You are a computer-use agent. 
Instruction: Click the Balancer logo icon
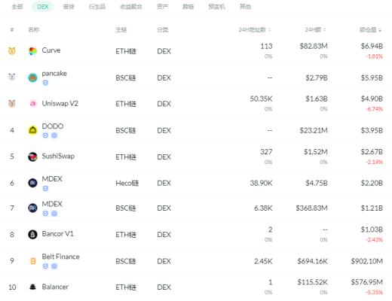pos(32,287)
